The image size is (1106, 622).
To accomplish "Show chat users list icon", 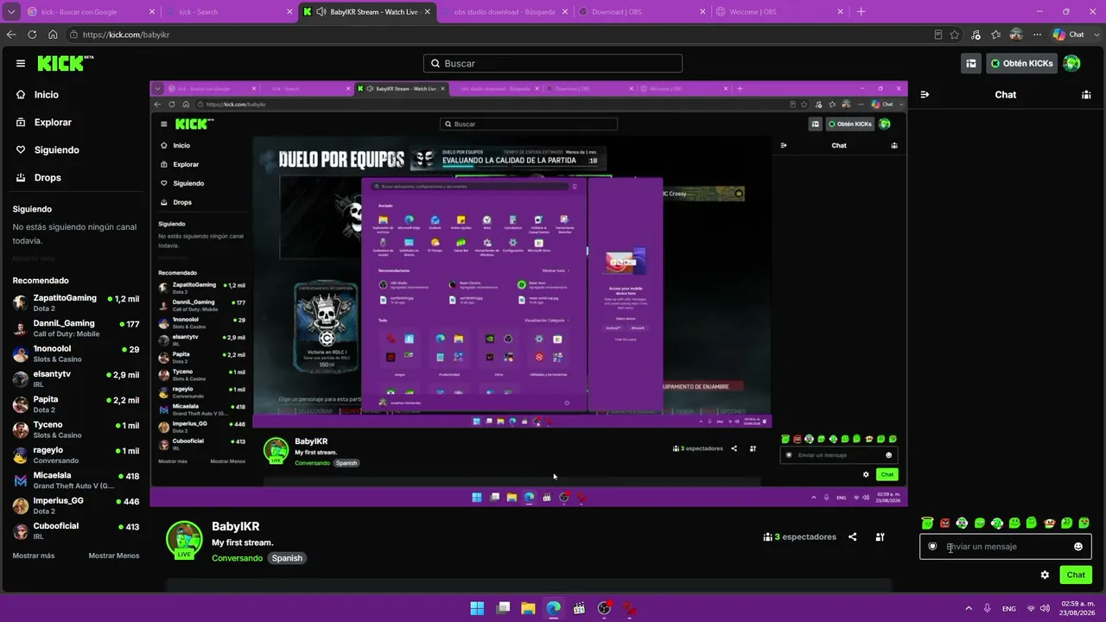I will pyautogui.click(x=1086, y=94).
